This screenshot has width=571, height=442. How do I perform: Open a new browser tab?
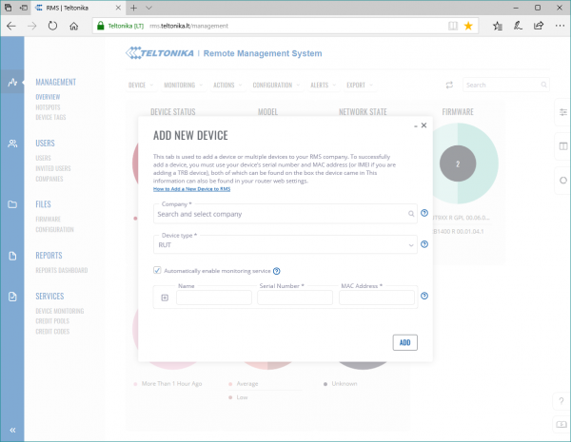point(133,8)
